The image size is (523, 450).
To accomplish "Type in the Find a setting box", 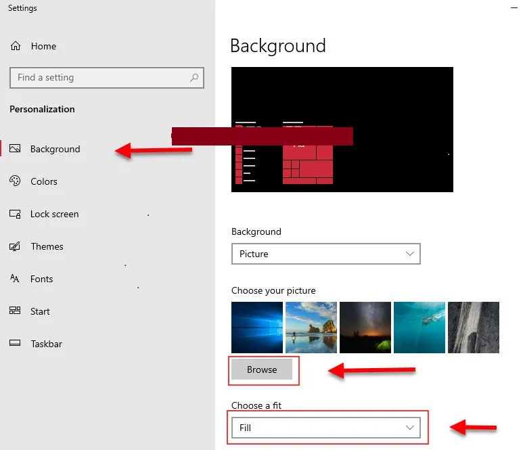I will (x=100, y=78).
